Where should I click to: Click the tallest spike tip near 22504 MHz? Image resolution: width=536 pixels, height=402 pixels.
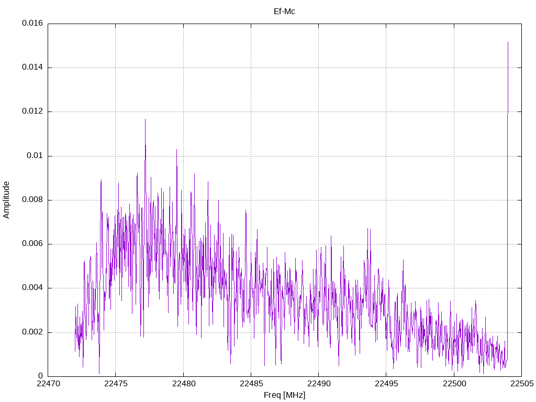click(508, 42)
